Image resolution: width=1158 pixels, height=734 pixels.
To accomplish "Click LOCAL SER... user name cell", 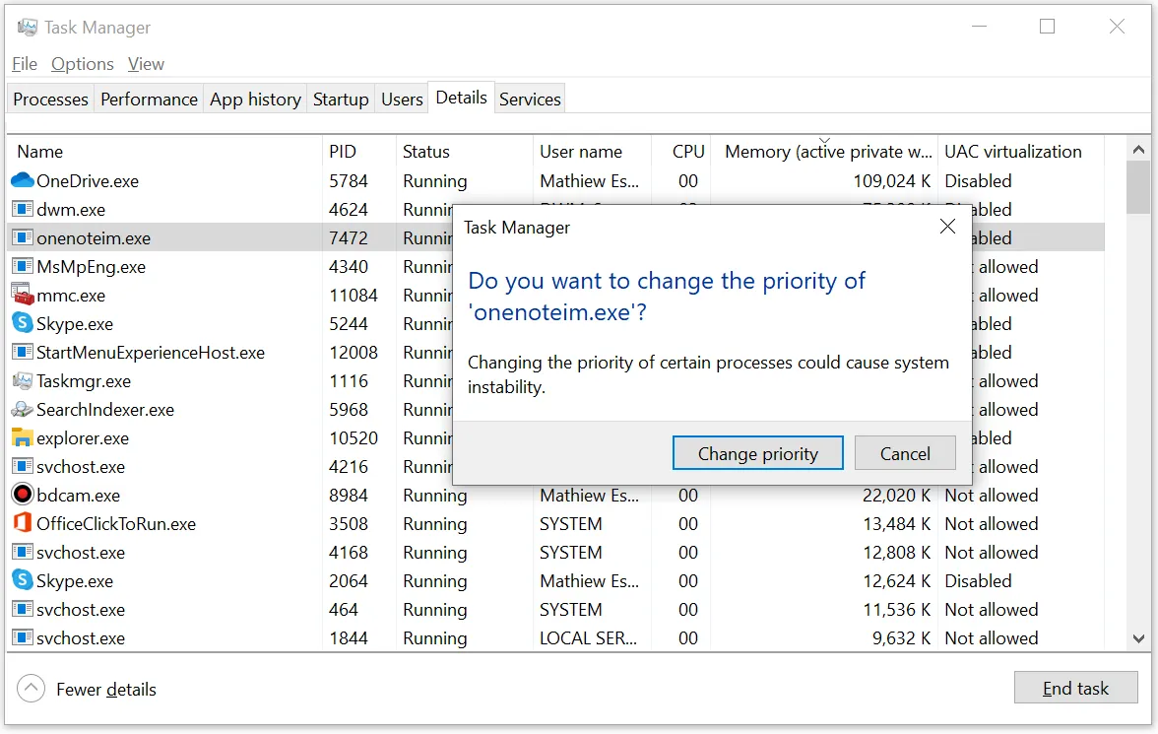I will pyautogui.click(x=588, y=637).
